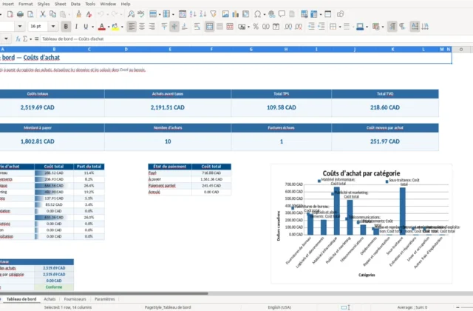The image size is (473, 311).
Task: Insert an image into the sheet
Action: tap(225, 14)
